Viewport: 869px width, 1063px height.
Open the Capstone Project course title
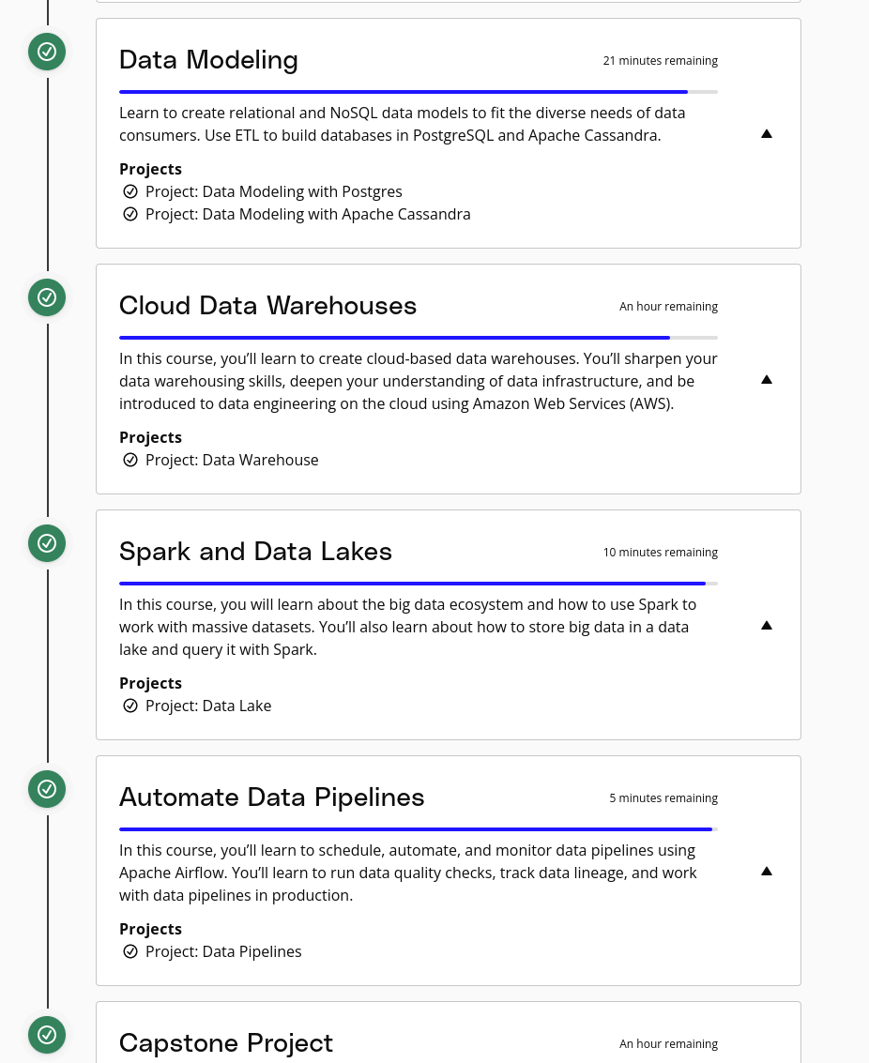(226, 1042)
